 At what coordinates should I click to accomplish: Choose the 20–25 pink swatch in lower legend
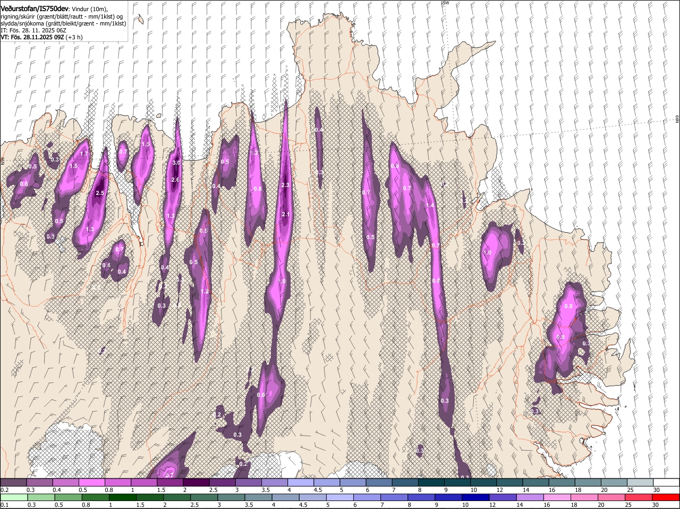[612, 497]
